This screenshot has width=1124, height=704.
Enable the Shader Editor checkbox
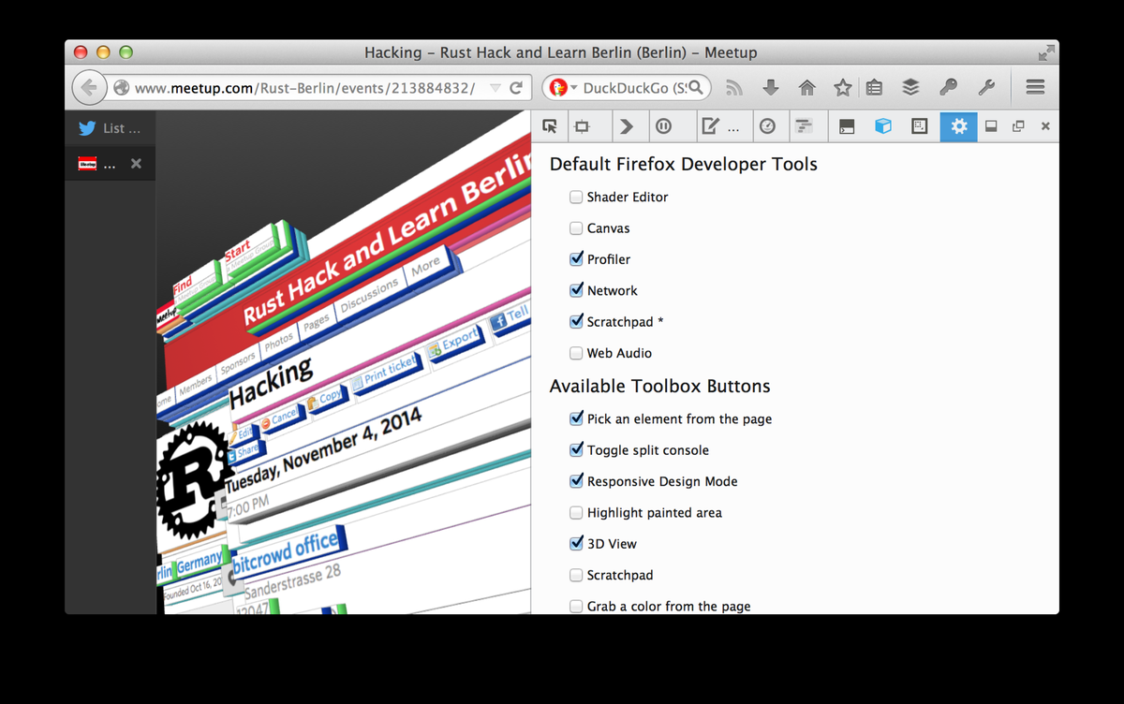pos(576,198)
